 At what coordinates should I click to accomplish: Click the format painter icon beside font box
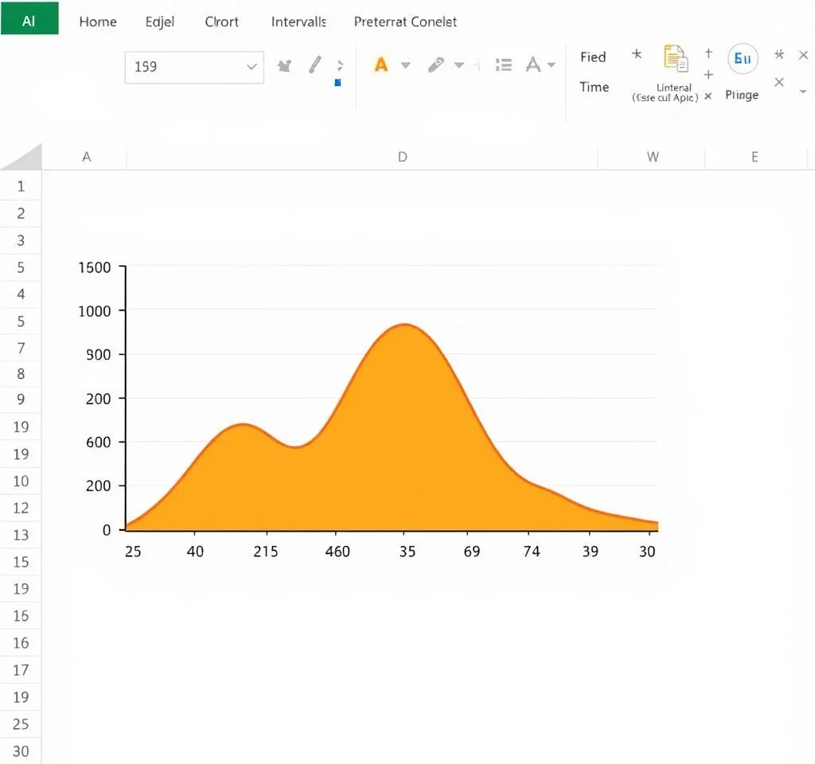284,66
